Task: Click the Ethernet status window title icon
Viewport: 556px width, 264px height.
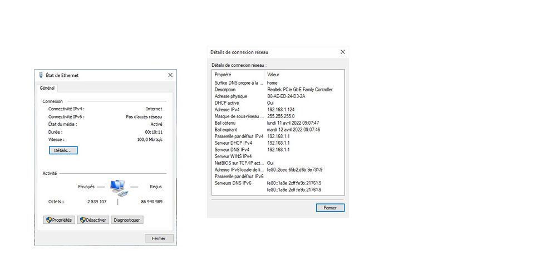Action: (41, 75)
